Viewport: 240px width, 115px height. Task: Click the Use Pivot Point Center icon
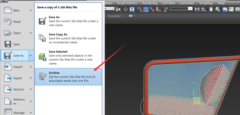click(x=118, y=9)
